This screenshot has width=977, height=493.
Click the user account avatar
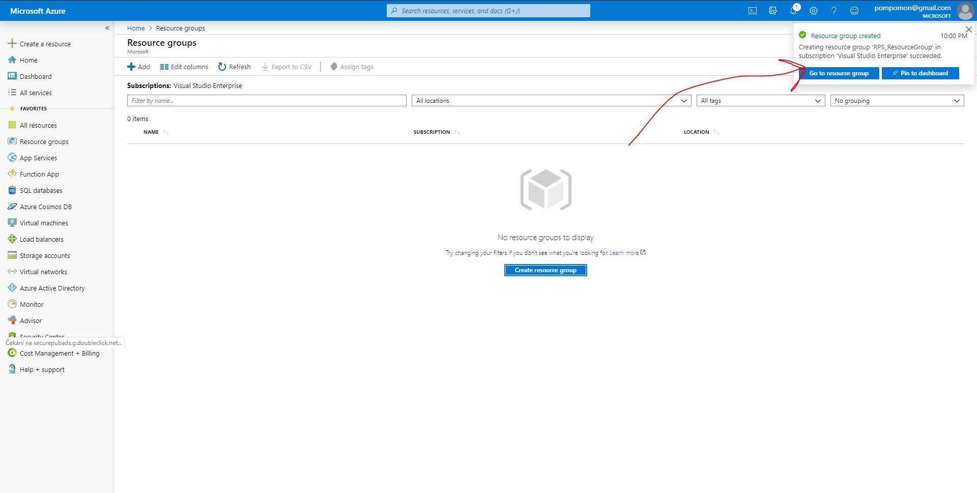pyautogui.click(x=965, y=11)
